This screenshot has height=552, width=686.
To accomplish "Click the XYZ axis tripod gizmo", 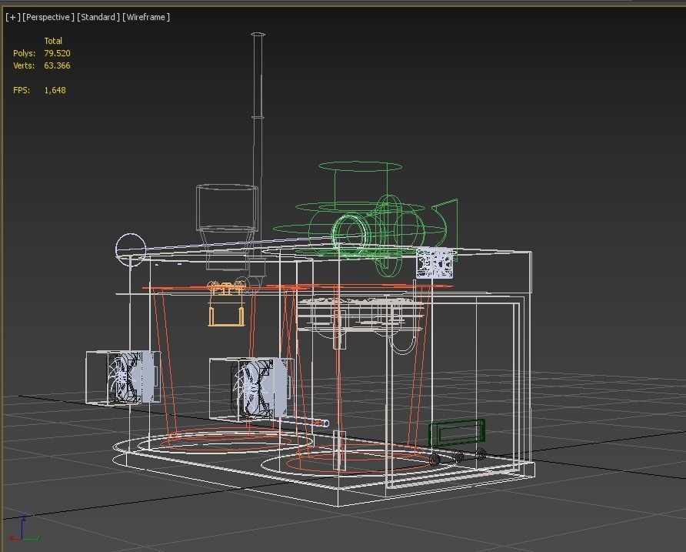I will click(x=25, y=529).
